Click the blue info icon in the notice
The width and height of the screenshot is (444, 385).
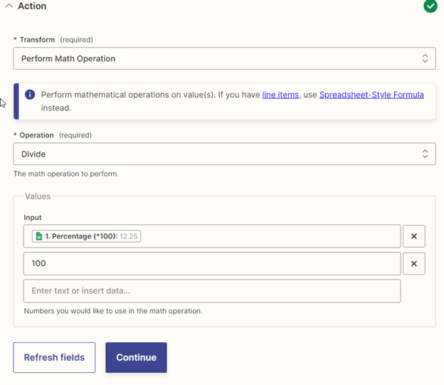pos(30,95)
